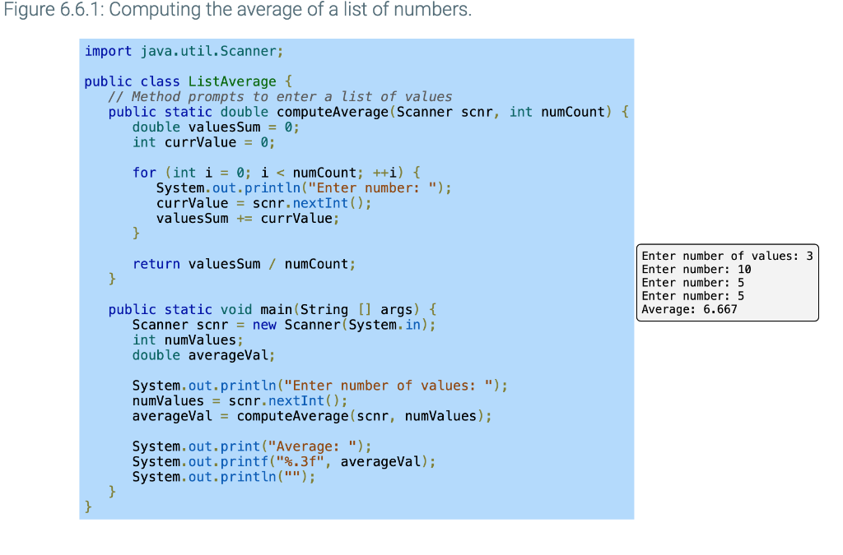Viewport: 843px width, 555px height.
Task: Select the computeAverage method name
Action: coord(319,111)
